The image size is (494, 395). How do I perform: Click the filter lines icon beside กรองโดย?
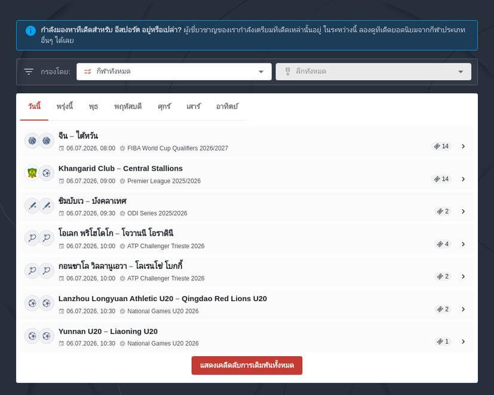tap(29, 72)
